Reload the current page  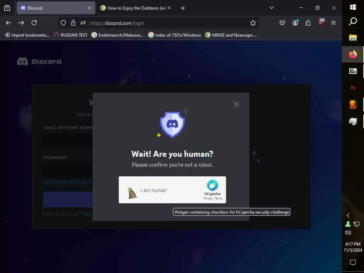(34, 23)
